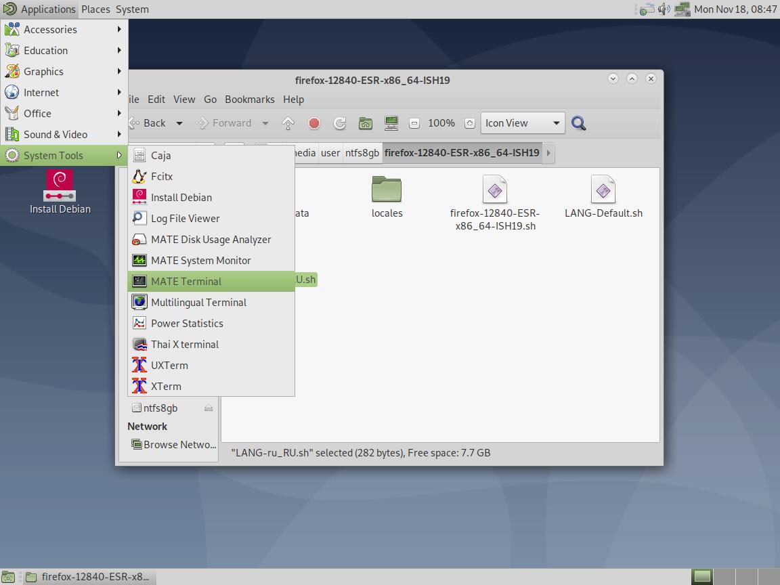
Task: Go to Home folder via toolbar icon
Action: coord(366,123)
